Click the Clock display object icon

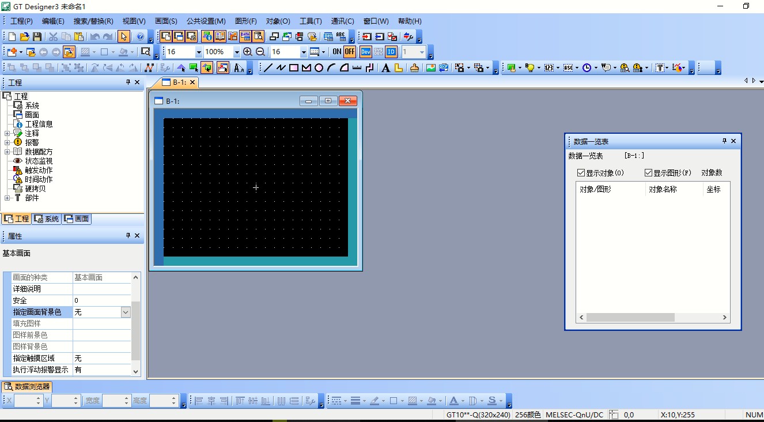586,67
